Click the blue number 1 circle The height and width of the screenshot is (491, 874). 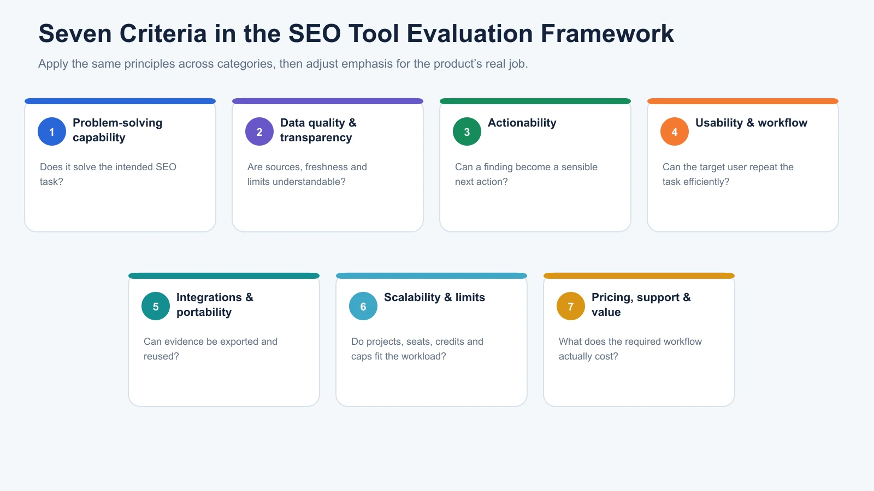coord(52,131)
